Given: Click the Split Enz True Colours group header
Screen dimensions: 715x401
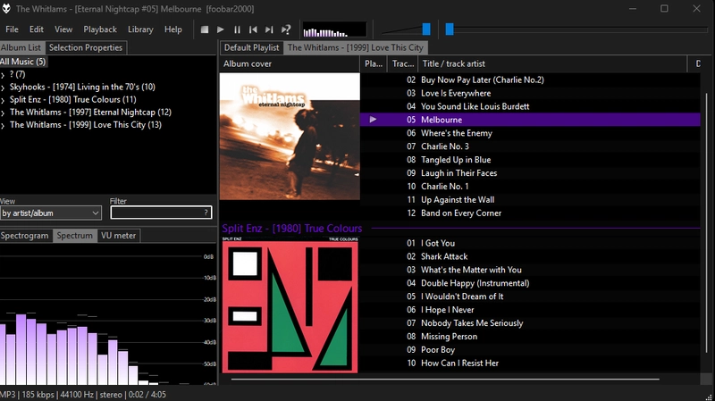Looking at the screenshot, I should [292, 229].
